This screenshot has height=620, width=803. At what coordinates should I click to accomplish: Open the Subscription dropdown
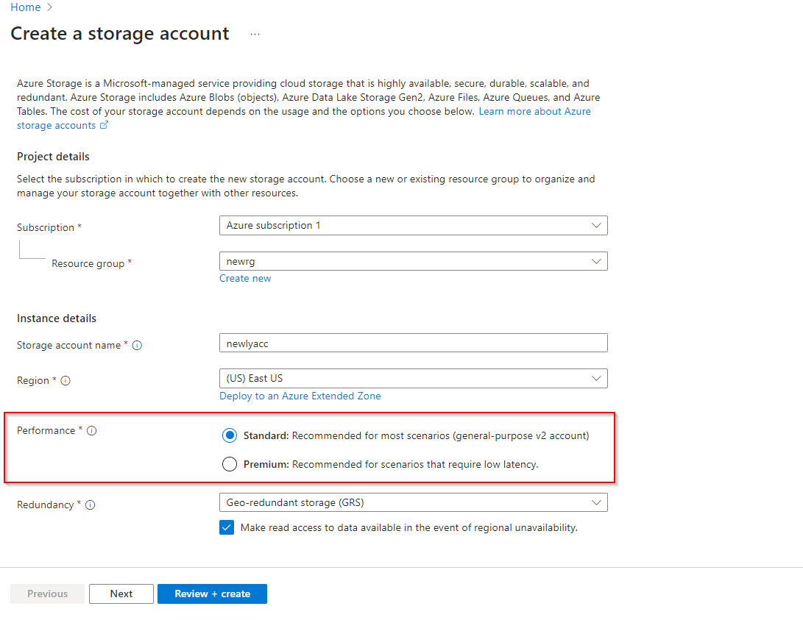coord(413,226)
